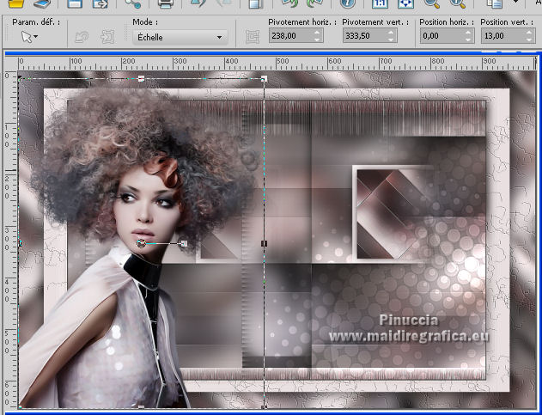Click the pivot center point on chin
542x415 pixels.
tap(141, 243)
